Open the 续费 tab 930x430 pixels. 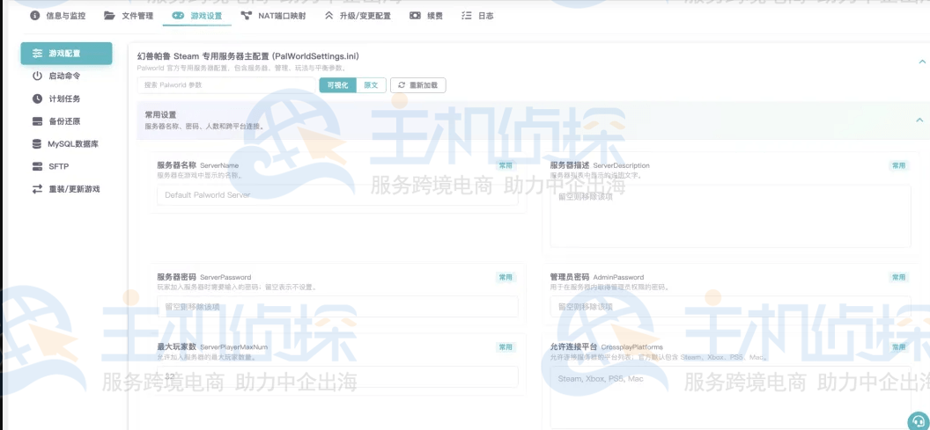pyautogui.click(x=426, y=16)
